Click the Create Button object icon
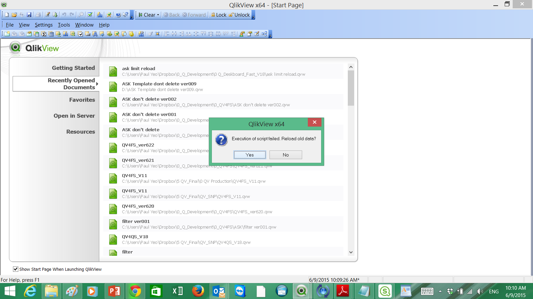Viewport: 533px width, 299px height. [x=87, y=34]
